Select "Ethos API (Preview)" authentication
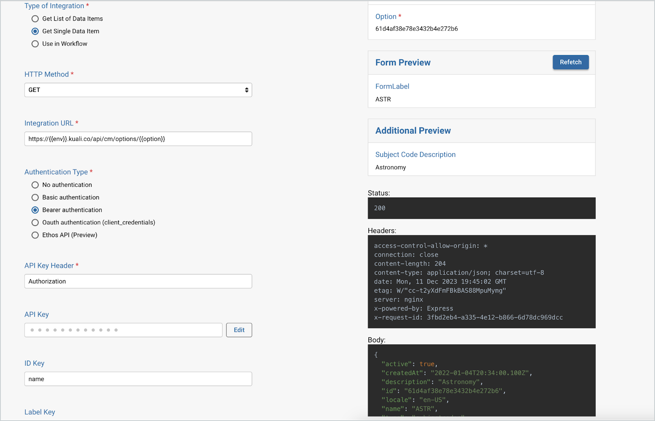 35,235
